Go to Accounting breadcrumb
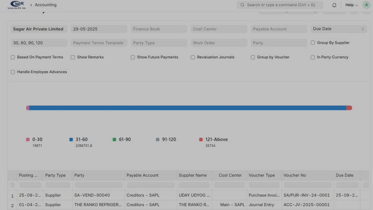 tap(46, 5)
